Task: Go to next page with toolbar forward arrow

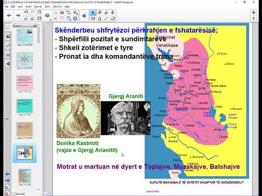Action: click(x=18, y=15)
